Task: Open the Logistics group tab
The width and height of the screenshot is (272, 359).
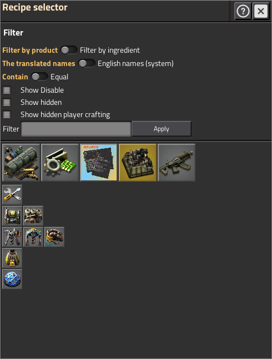Action: coord(21,163)
